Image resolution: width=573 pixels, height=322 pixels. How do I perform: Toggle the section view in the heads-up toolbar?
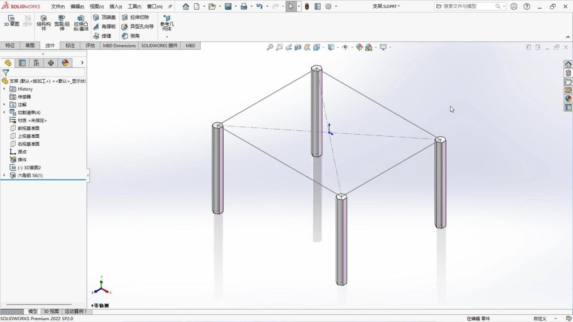(298, 47)
